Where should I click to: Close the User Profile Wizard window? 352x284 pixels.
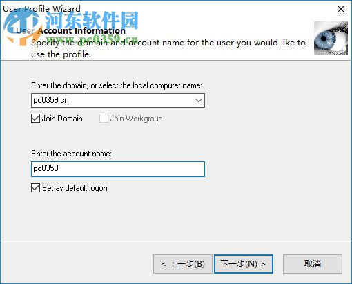(341, 9)
